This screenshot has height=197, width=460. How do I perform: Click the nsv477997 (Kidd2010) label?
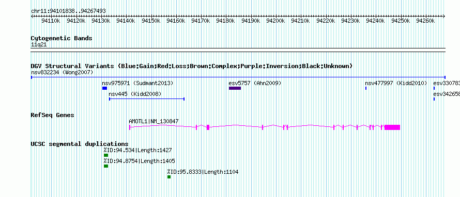point(396,83)
